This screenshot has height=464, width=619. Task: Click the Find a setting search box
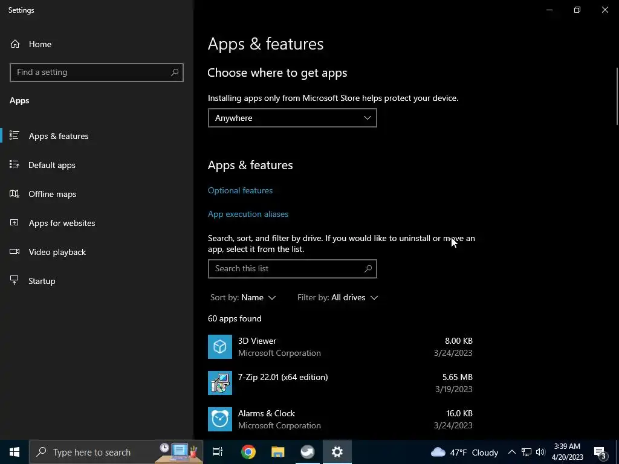pos(96,72)
